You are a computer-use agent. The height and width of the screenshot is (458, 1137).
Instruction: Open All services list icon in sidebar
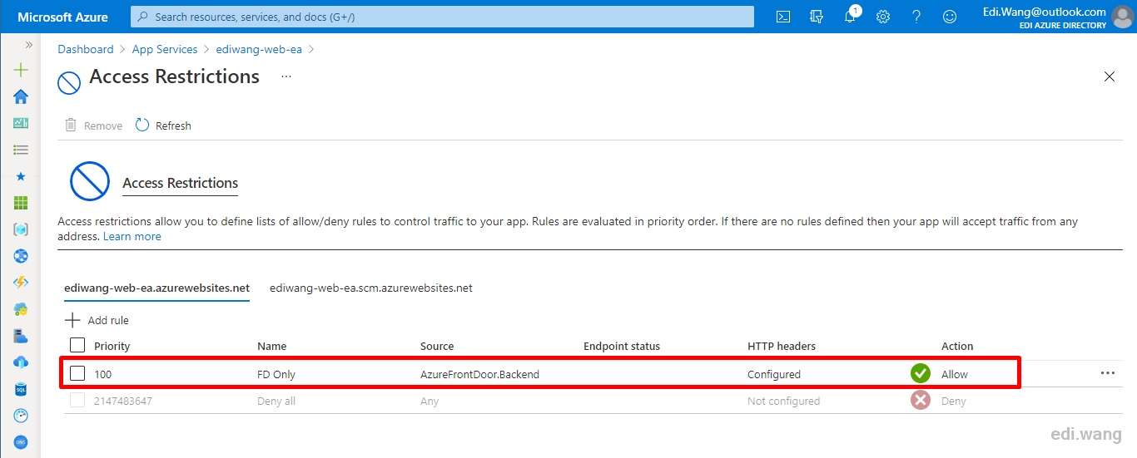tap(21, 150)
